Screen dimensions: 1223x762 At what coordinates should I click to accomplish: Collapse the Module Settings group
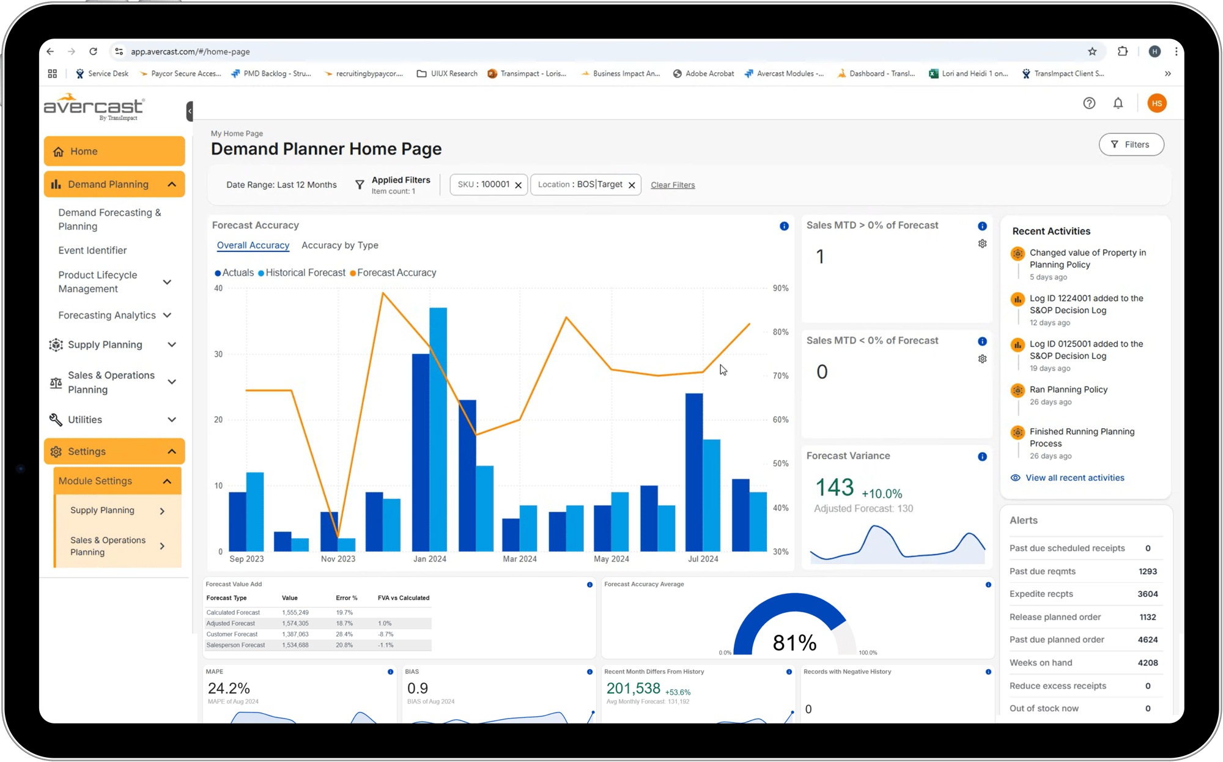[167, 481]
